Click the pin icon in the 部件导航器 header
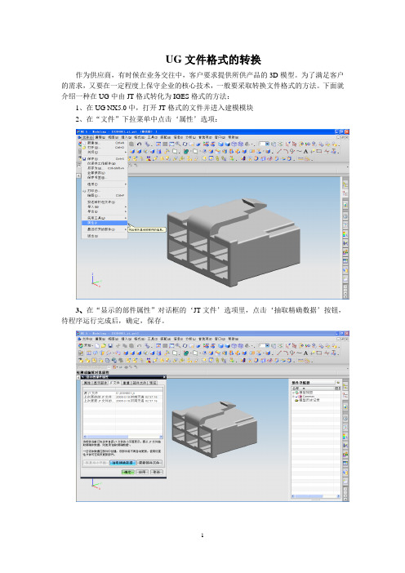Viewport: 405px width, 573px height. click(338, 383)
